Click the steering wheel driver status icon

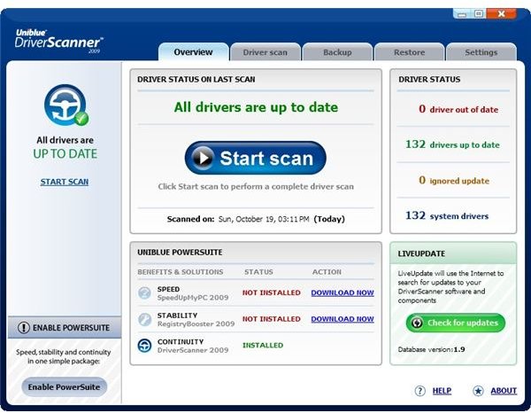(66, 105)
